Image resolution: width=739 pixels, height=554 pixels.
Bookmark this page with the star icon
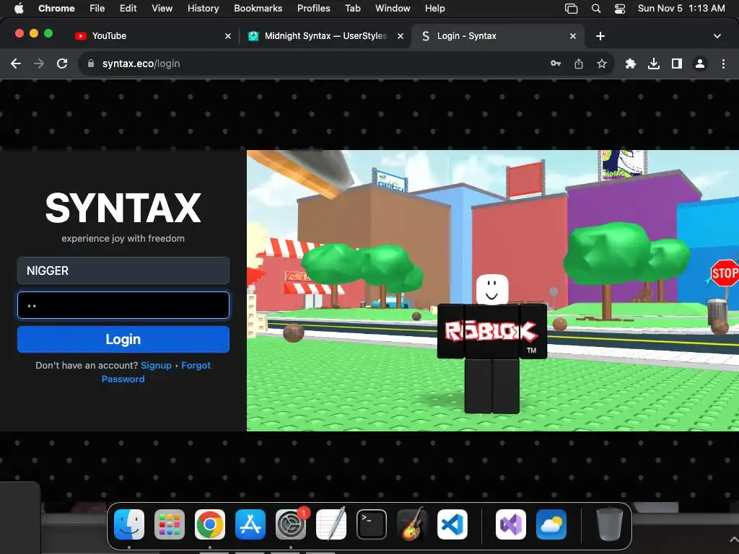(x=602, y=63)
